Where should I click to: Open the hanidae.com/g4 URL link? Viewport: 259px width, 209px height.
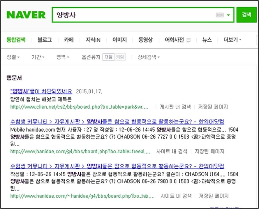(x=80, y=151)
